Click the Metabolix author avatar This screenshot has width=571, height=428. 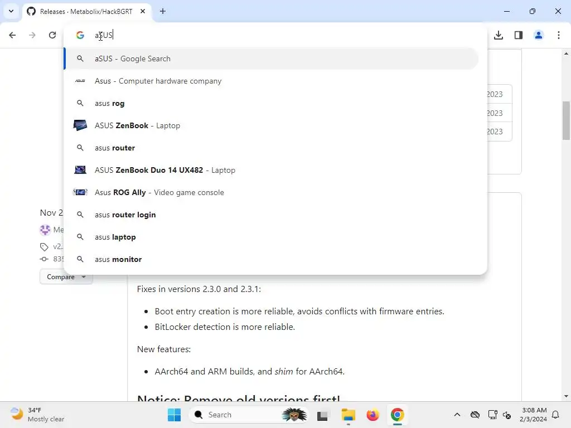point(45,230)
